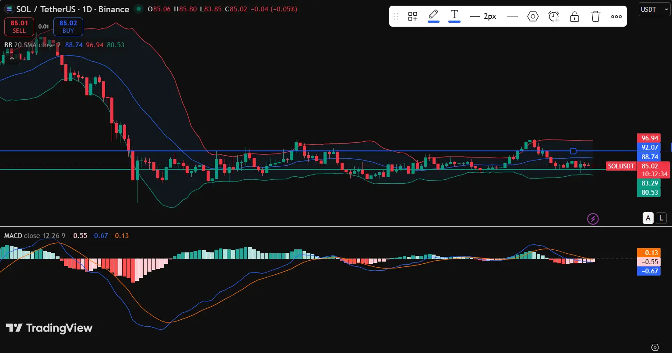Open the line style selector
672x353 pixels.
pos(512,17)
